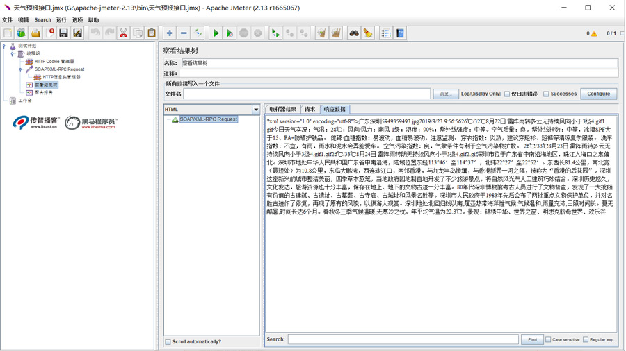Open the 运行 menu
This screenshot has height=351, width=626.
61,20
